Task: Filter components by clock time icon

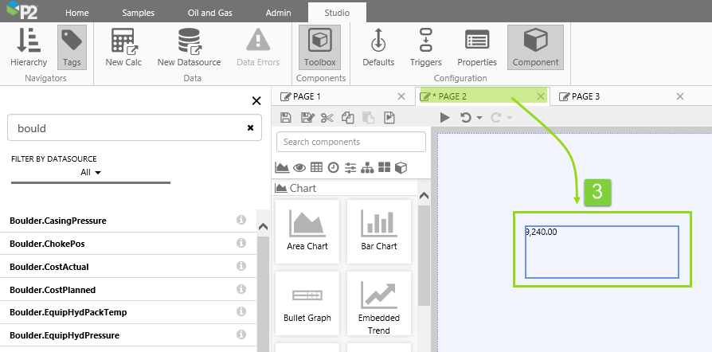Action: pyautogui.click(x=333, y=167)
